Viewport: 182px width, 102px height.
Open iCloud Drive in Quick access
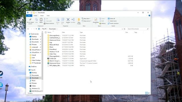pyautogui.click(x=35, y=52)
